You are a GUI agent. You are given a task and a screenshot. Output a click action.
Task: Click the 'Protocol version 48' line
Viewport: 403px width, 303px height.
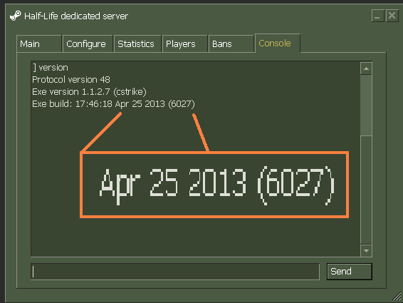point(71,80)
